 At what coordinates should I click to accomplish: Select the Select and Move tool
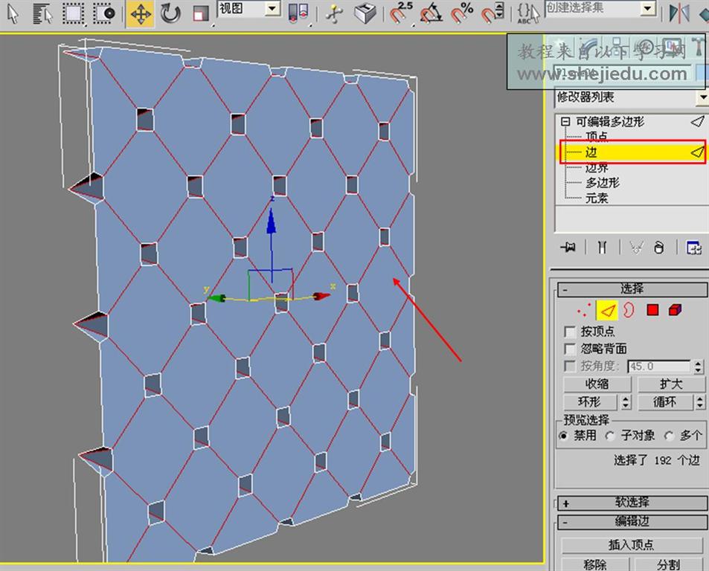[x=140, y=13]
